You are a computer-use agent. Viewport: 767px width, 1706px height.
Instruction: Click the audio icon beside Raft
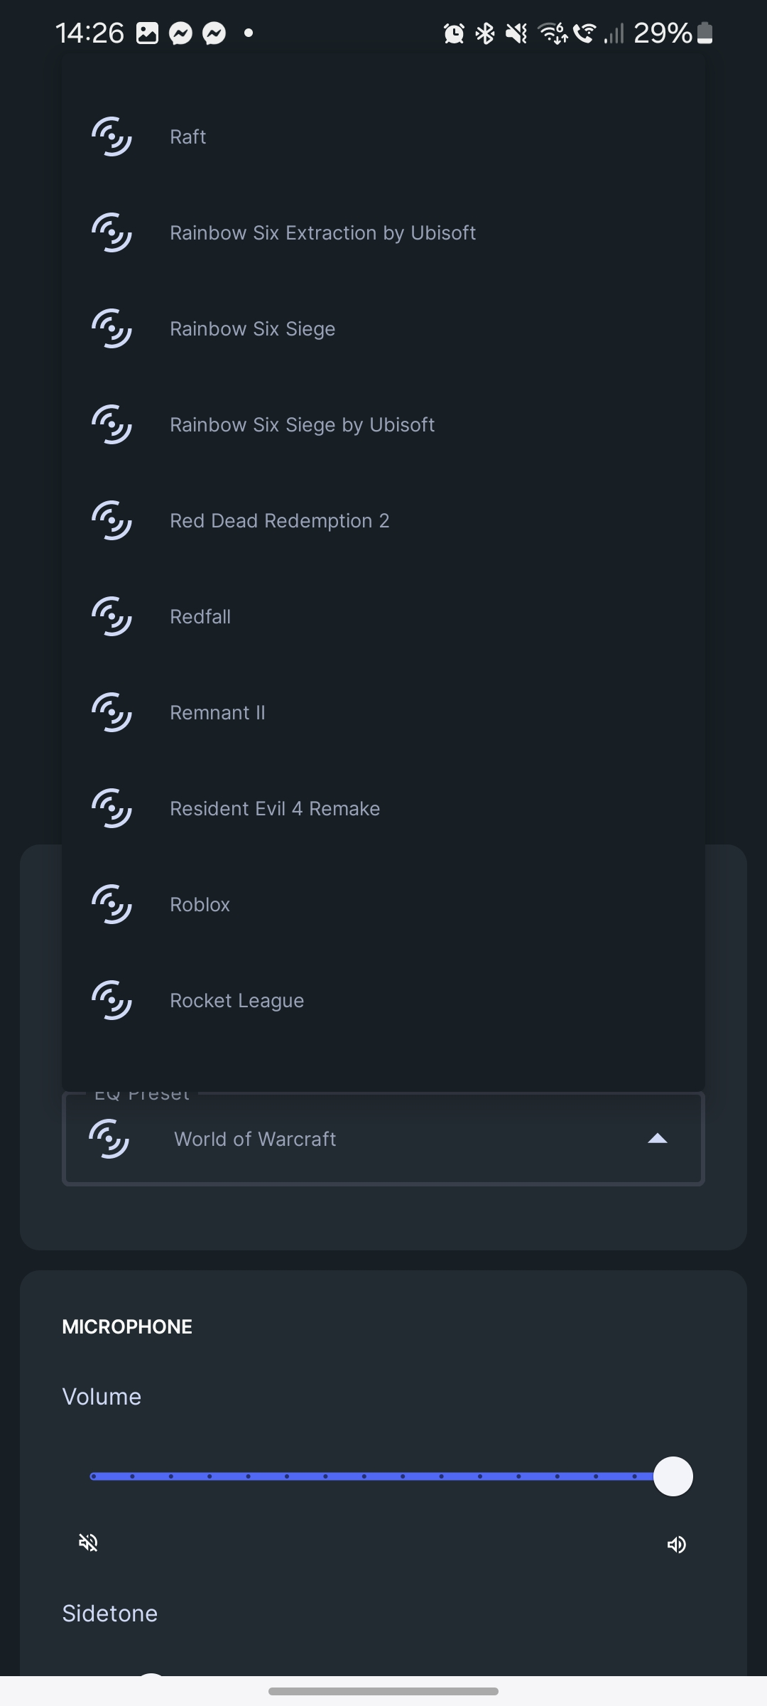point(111,136)
